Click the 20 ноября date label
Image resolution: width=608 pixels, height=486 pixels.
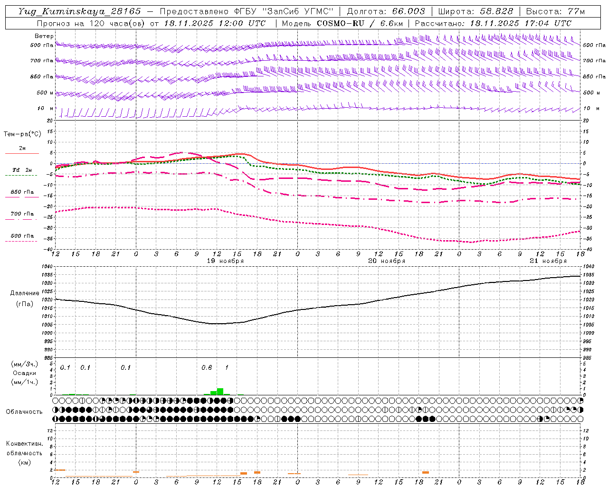coord(387,261)
